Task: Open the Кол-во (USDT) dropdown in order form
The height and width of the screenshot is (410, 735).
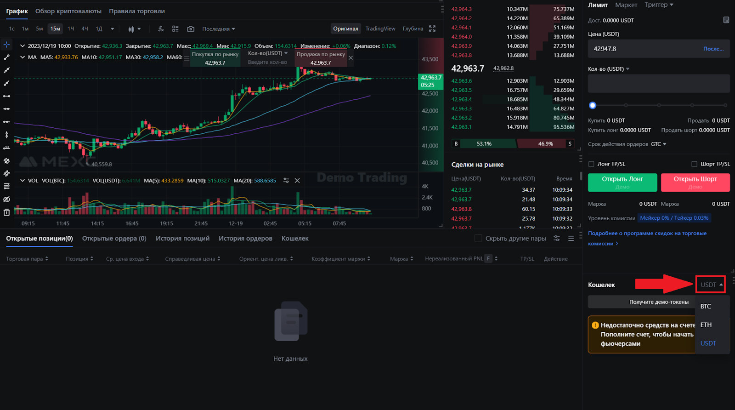Action: coord(609,69)
